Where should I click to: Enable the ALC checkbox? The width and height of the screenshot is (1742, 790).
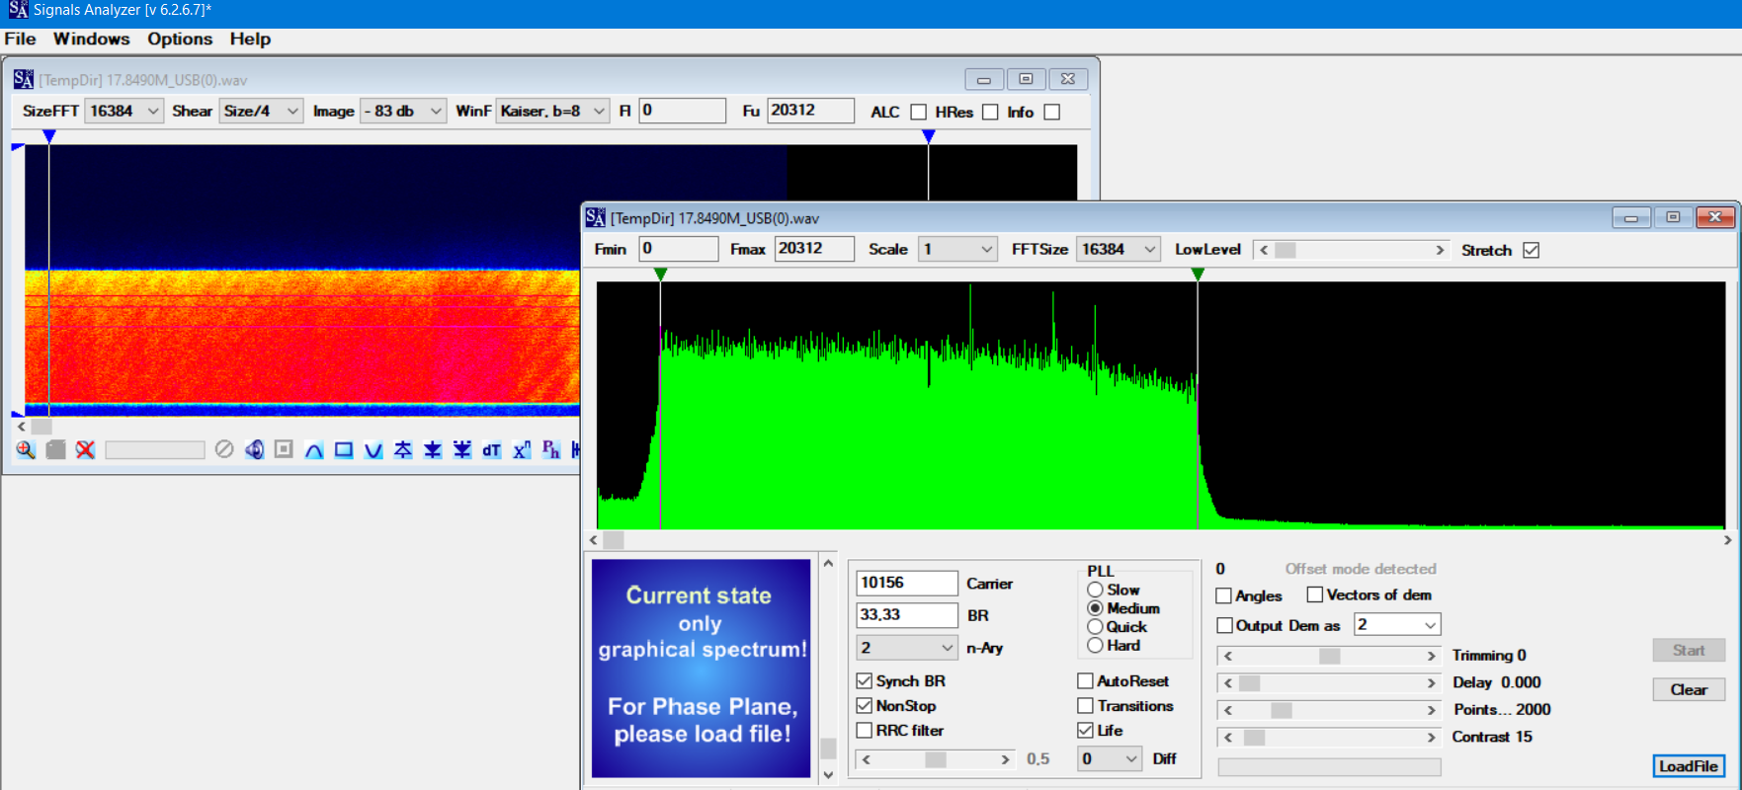[x=918, y=112]
